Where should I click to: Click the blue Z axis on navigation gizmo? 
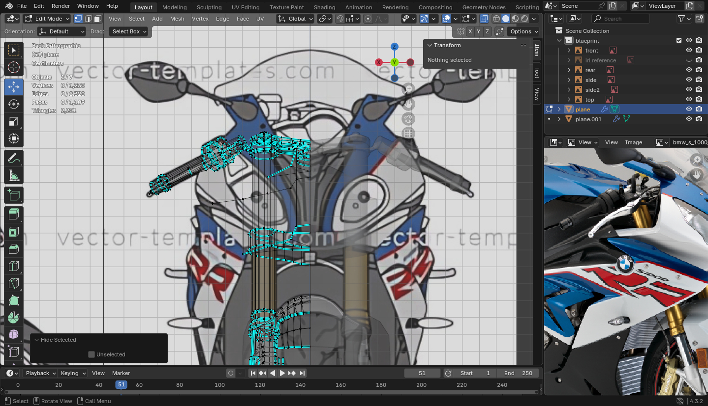pos(394,47)
